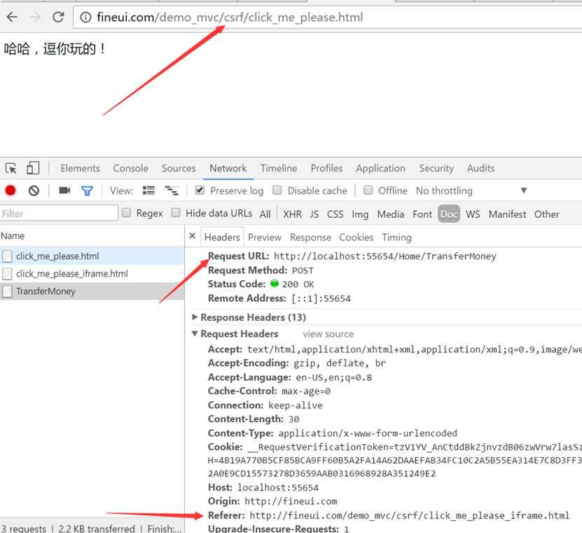Switch to waterfall overview view icon

(172, 191)
